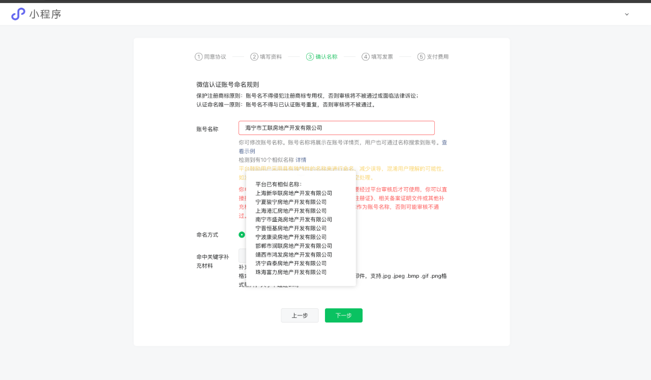Click 邯郸市润联房地产开发有限公司 in the list
The width and height of the screenshot is (651, 380).
293,246
